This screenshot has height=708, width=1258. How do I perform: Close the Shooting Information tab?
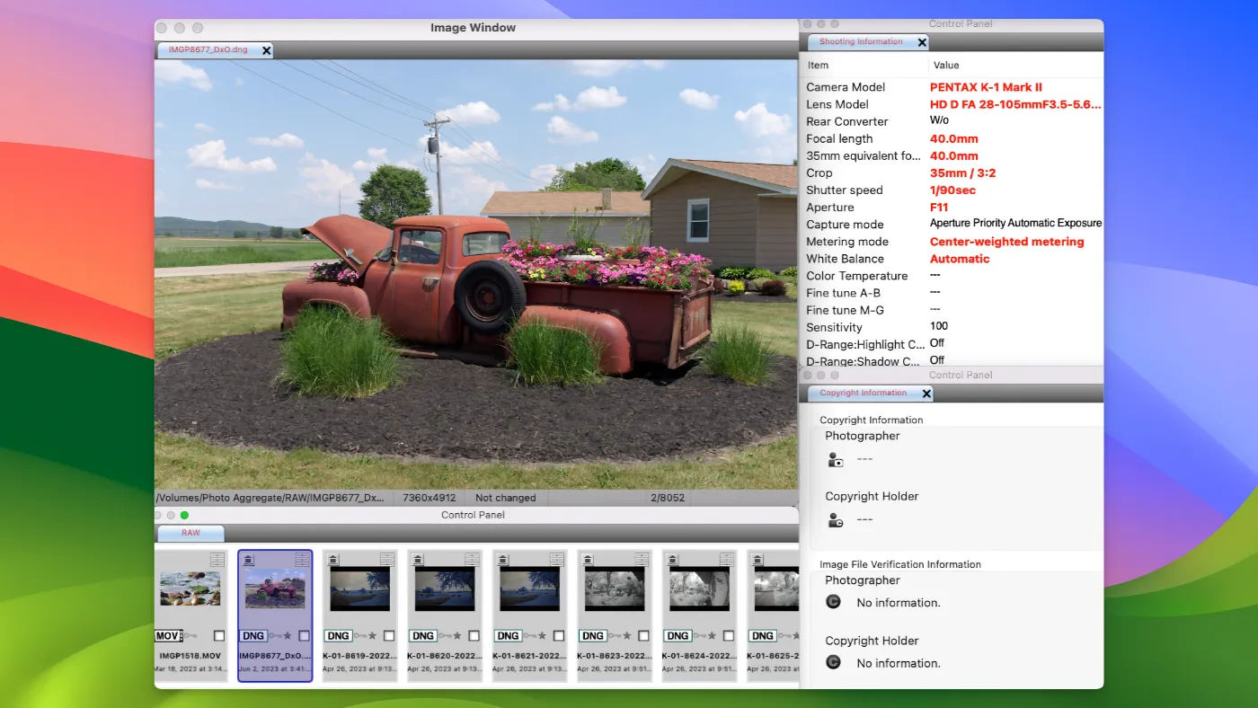click(x=922, y=42)
